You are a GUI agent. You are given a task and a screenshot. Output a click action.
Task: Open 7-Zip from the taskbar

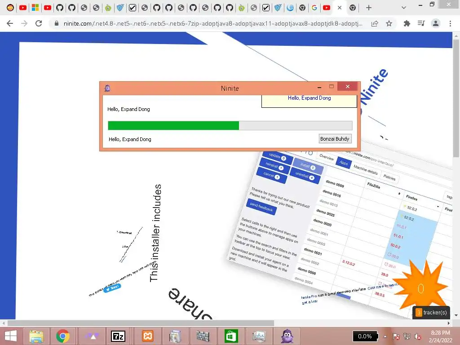[x=118, y=336]
